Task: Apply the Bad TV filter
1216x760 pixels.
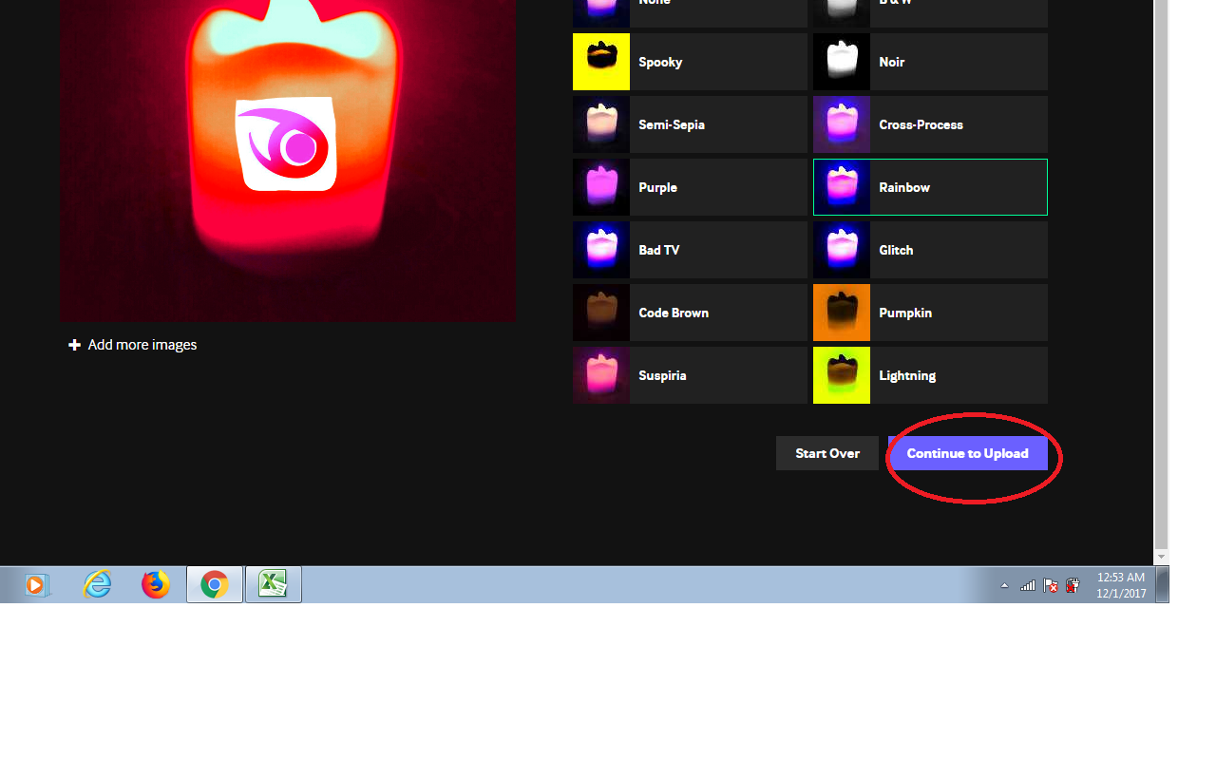Action: (690, 250)
